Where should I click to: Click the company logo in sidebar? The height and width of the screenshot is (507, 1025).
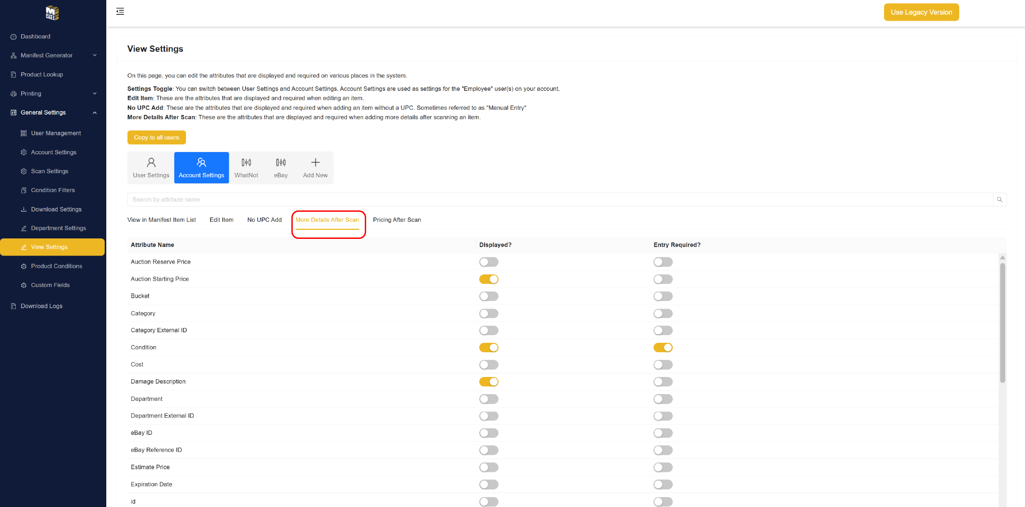(x=52, y=13)
